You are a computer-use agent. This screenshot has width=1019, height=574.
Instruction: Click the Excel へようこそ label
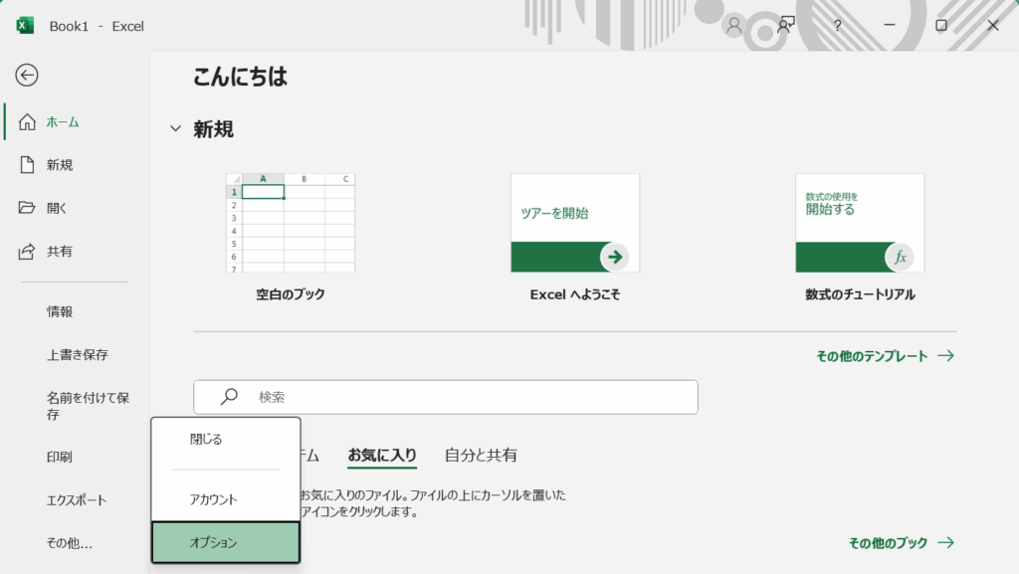[x=575, y=294]
